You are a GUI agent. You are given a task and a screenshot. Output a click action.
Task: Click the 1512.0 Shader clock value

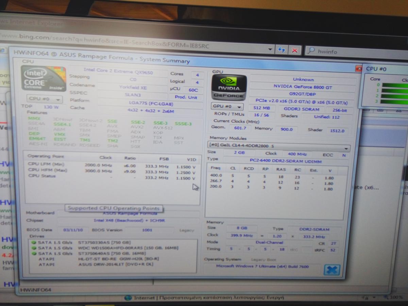click(337, 130)
